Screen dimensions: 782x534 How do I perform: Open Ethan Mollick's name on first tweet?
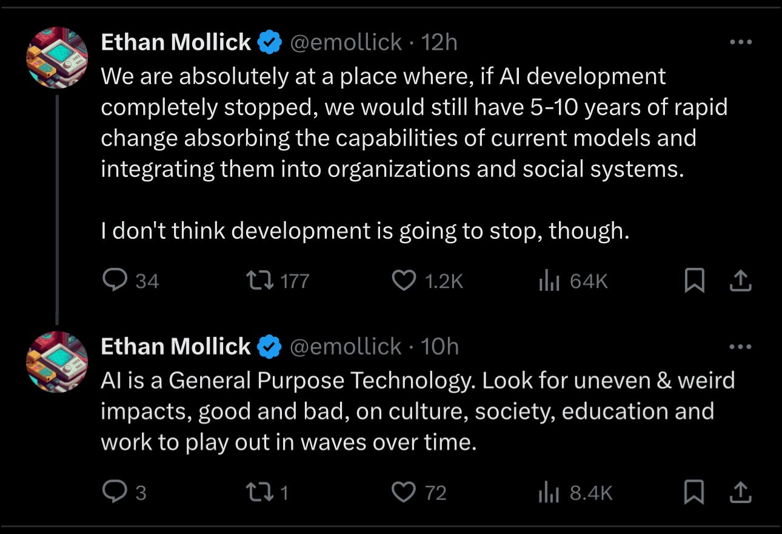[176, 42]
